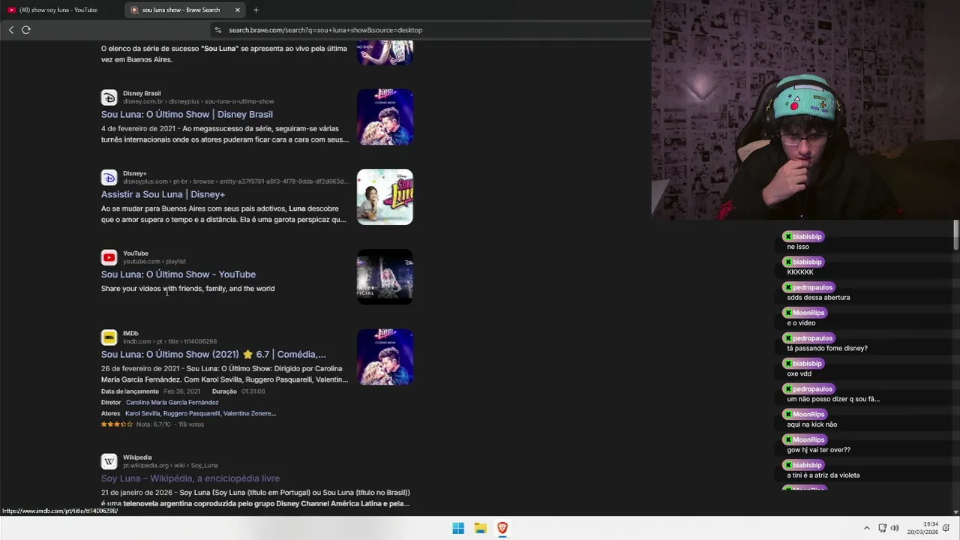Click the 'pt.wikipedia.org › wiki › Soy_Luna' breadcrumb
The image size is (960, 540).
click(170, 466)
